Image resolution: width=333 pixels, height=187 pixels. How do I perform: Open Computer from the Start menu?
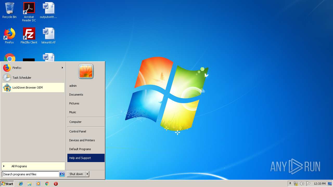click(86, 122)
